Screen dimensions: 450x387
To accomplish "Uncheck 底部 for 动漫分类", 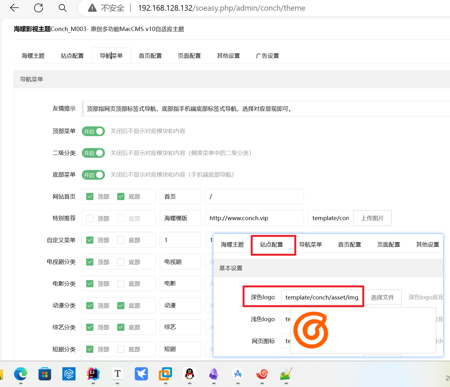I will (x=121, y=305).
